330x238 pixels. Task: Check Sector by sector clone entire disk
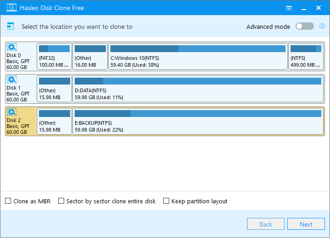[61, 201]
